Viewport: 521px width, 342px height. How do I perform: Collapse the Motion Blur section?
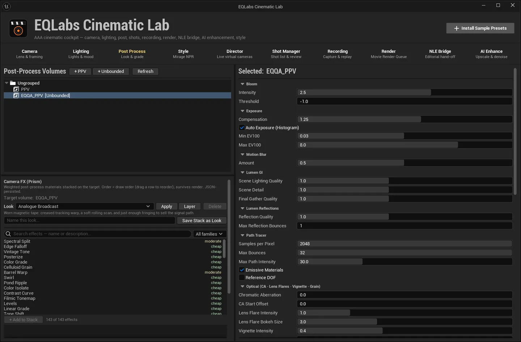tap(242, 154)
